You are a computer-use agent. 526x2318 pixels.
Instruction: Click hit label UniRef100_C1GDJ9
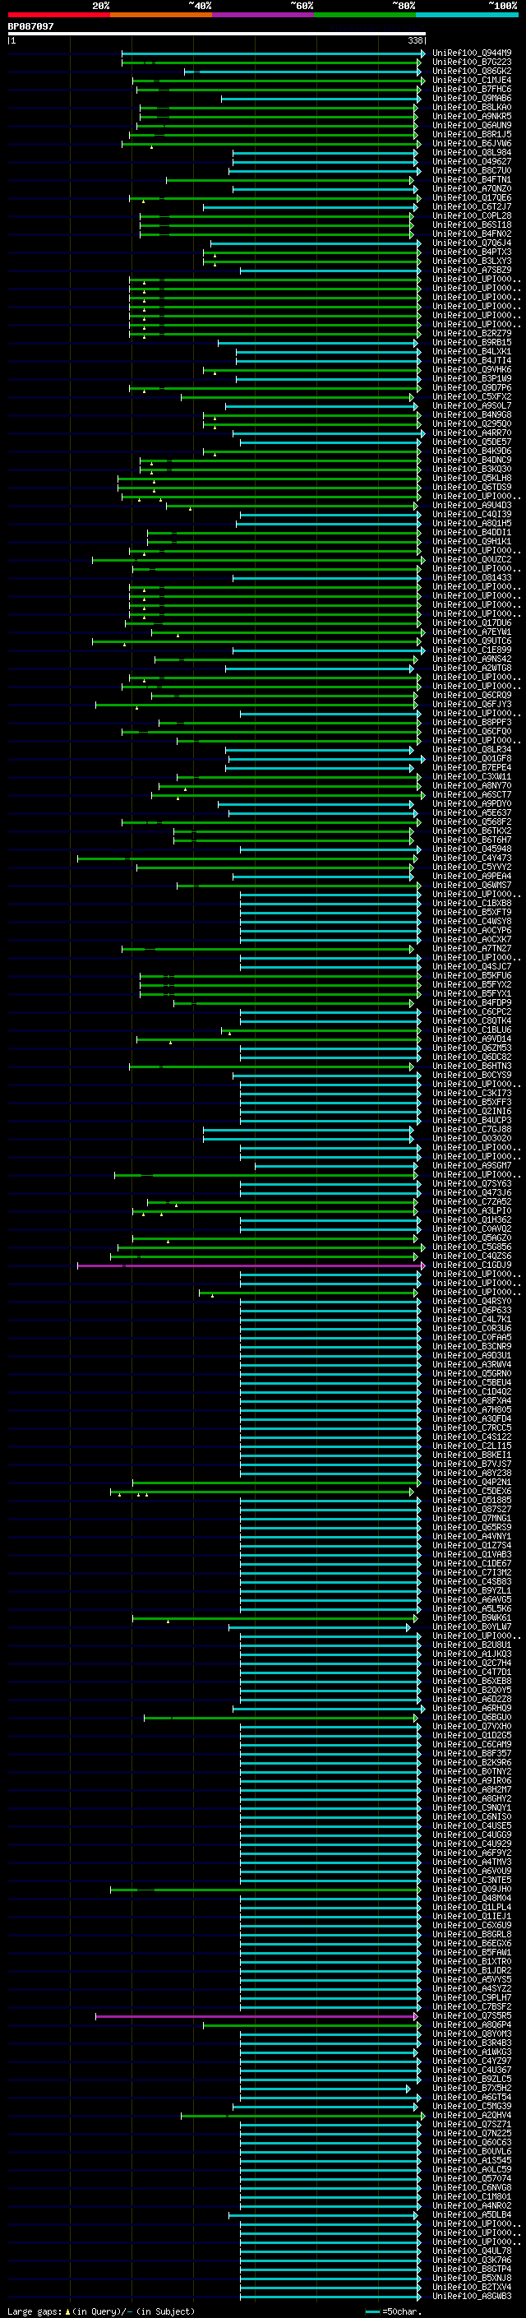tap(472, 1265)
